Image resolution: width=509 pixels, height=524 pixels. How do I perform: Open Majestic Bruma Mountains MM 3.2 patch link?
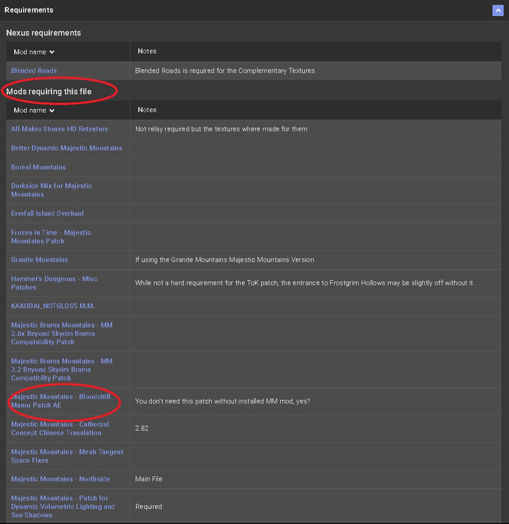click(x=62, y=369)
